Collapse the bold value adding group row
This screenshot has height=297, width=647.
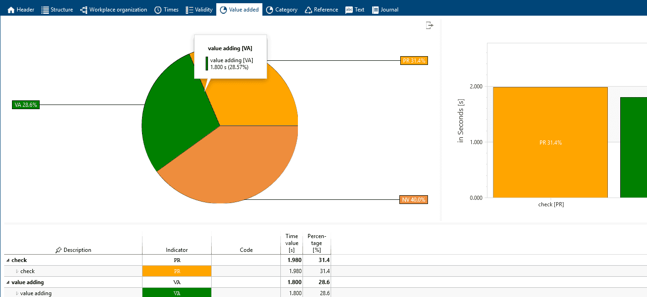[8, 282]
